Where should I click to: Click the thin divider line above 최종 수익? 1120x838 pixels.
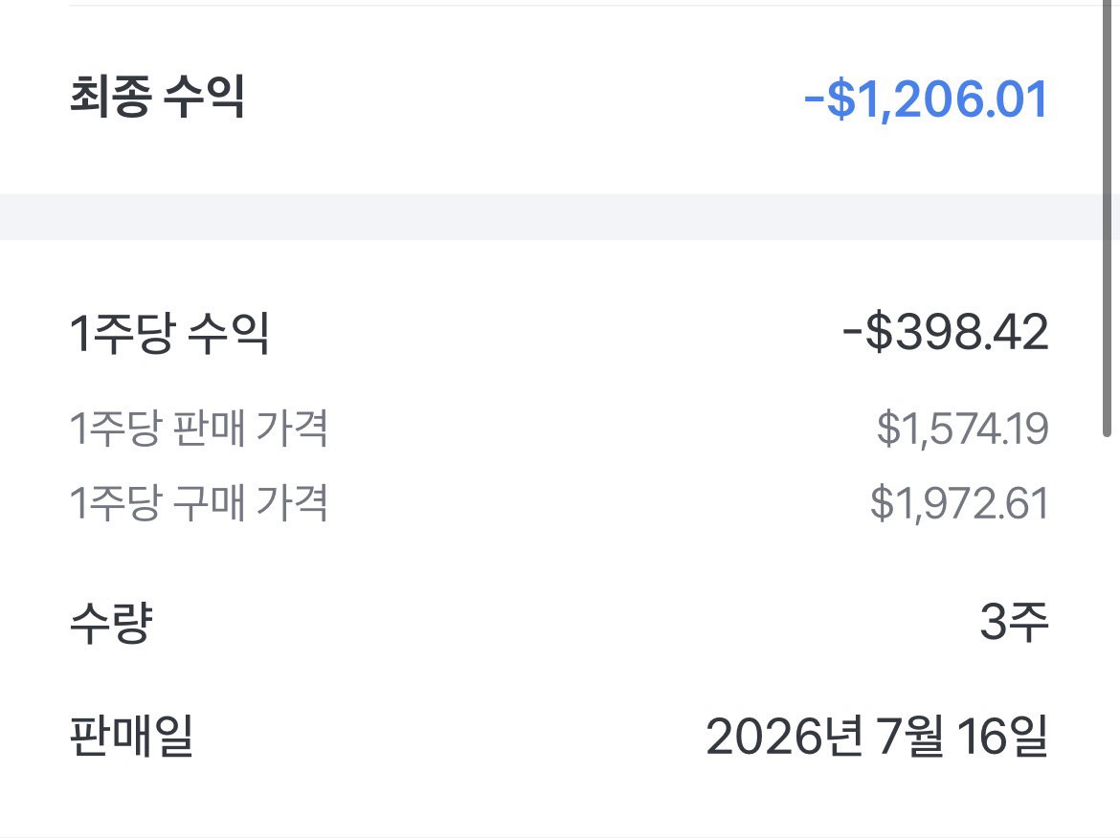pyautogui.click(x=586, y=5)
